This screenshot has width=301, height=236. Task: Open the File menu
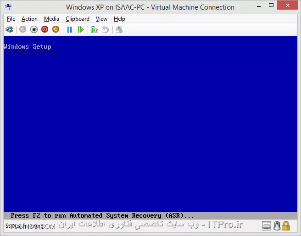coord(11,19)
